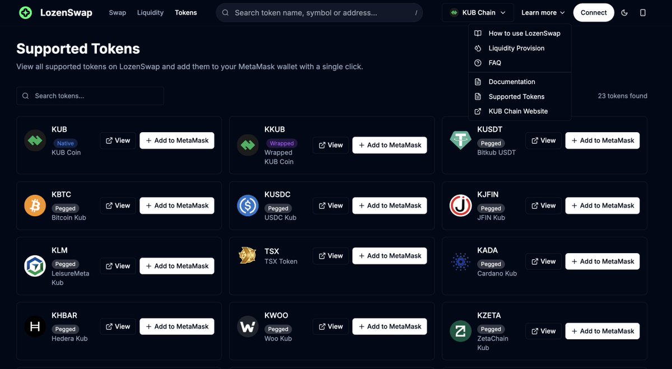Open the Liquidity tab
Screen dimensions: 672x369
tap(150, 12)
